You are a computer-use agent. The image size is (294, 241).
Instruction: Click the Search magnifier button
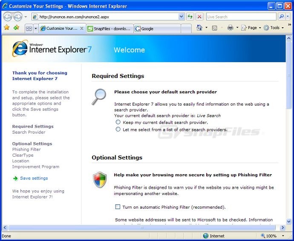282,17
